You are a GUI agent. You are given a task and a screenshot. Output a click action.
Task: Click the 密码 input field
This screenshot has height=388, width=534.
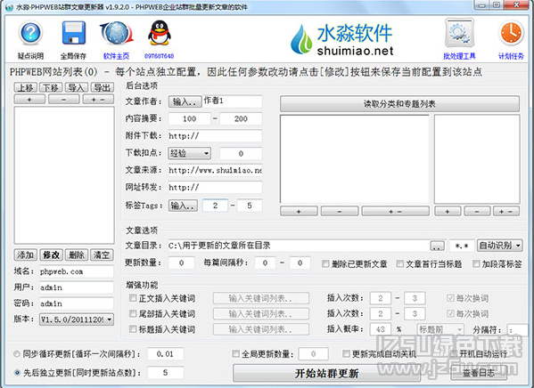click(x=77, y=303)
